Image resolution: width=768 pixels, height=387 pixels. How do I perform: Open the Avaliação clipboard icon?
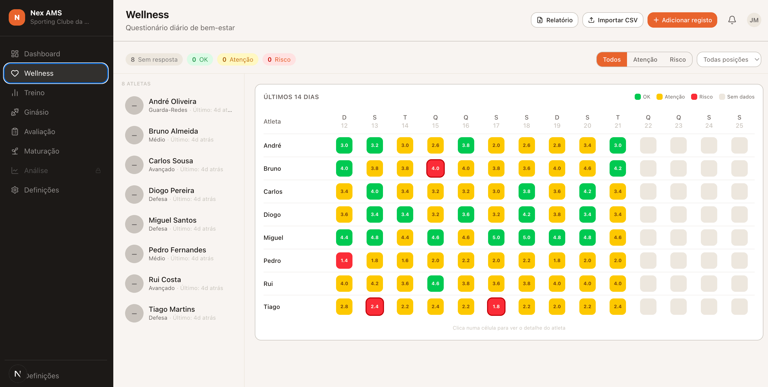[x=15, y=131]
